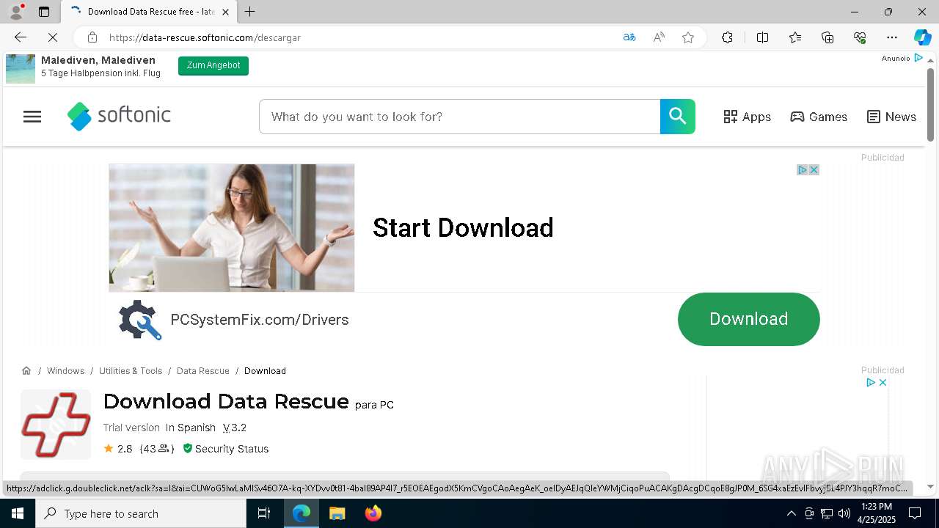Open tab actions menu icon
Image resolution: width=939 pixels, height=528 pixels.
44,12
